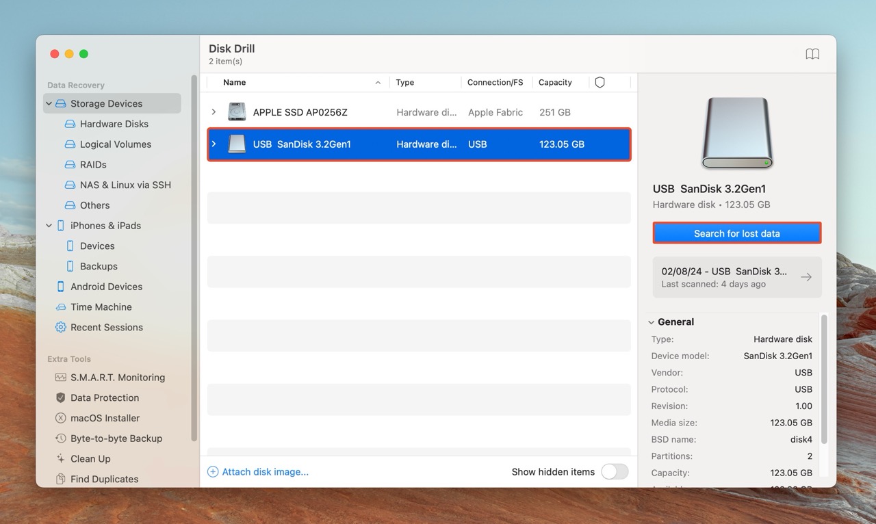
Task: Click the Revision value 1.00
Action: click(x=803, y=406)
